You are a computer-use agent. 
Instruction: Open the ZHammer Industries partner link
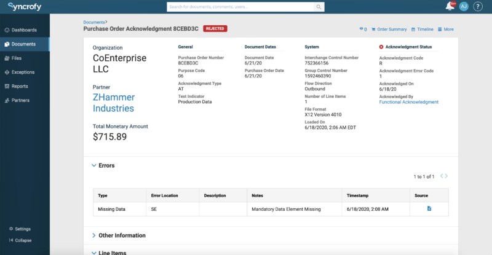point(113,103)
